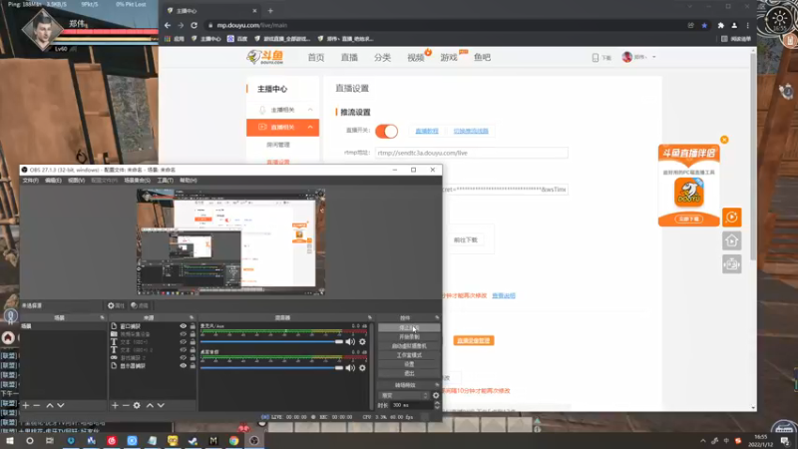
Task: Go back in the Chrome browser
Action: click(168, 25)
